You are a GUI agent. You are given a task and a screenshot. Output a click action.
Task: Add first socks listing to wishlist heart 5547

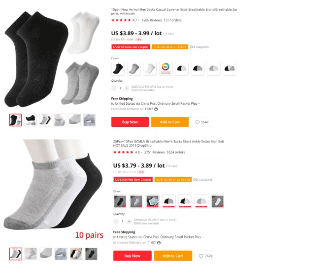click(x=201, y=122)
